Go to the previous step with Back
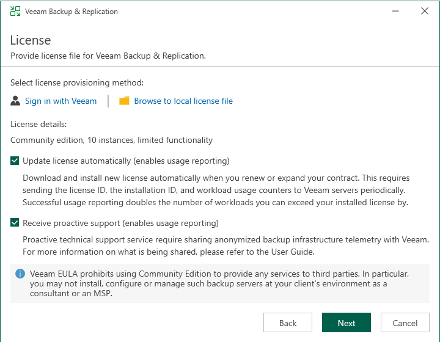Screen dimensions: 440x342 tap(288, 323)
